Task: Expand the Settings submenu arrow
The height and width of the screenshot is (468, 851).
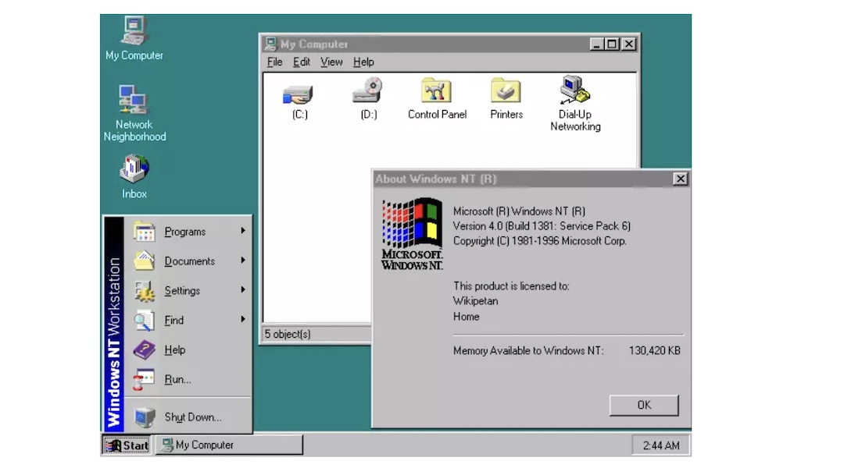Action: [243, 290]
